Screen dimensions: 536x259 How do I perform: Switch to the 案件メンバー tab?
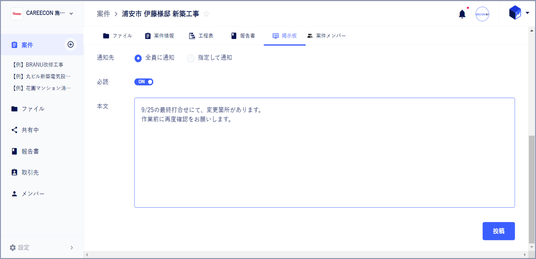coord(326,36)
